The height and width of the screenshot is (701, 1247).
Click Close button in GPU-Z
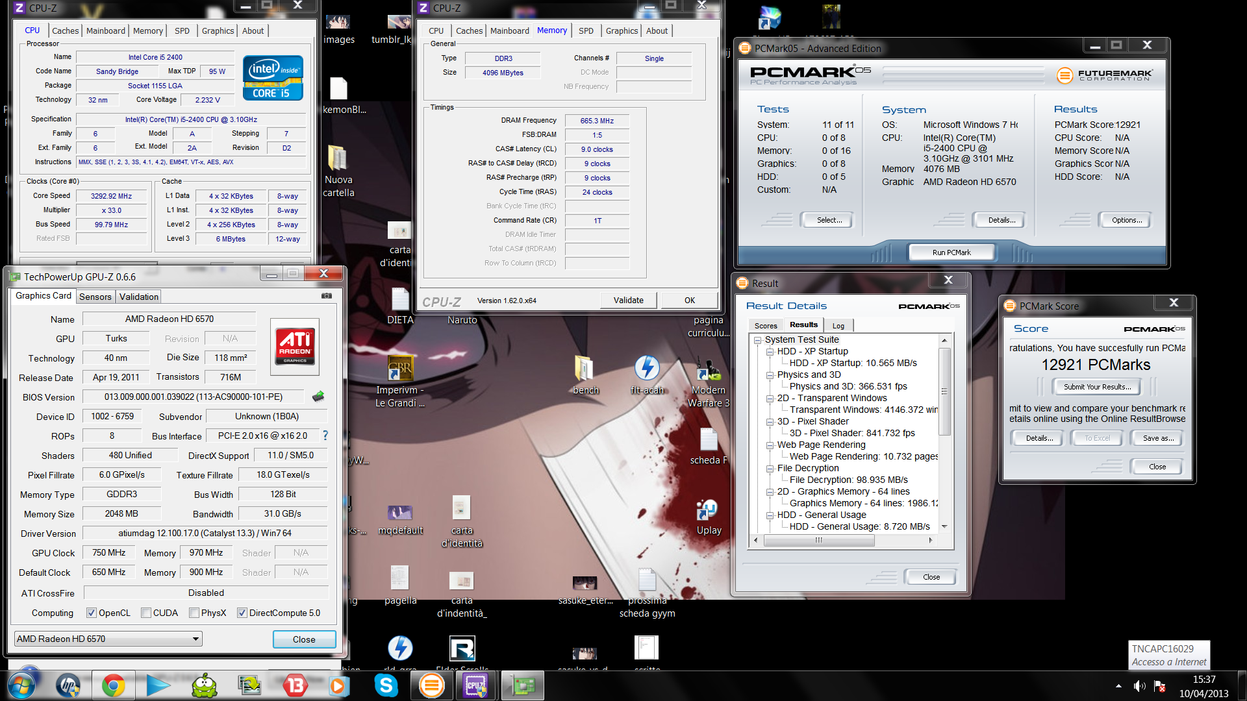pos(304,639)
